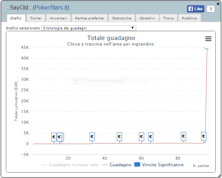The height and width of the screenshot is (178, 222).
Task: Click the Totale guadagno chart title
Action: pos(111,38)
